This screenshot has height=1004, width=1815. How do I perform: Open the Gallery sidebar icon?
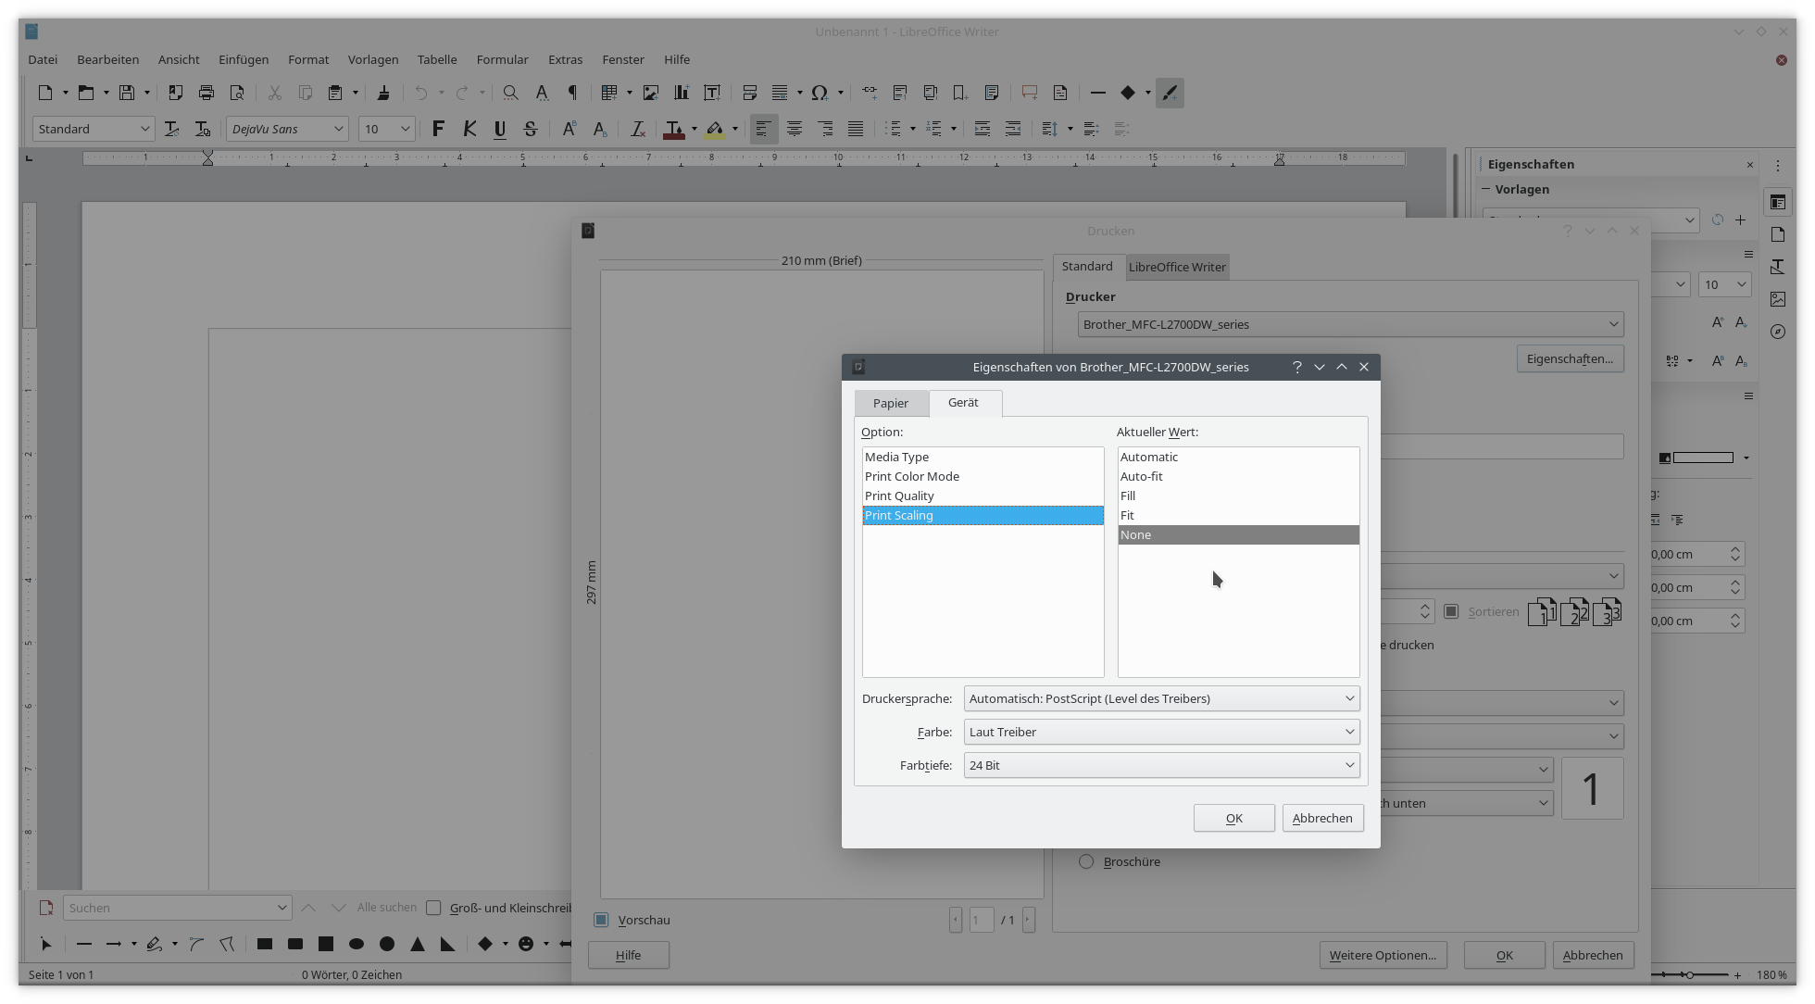(x=1778, y=299)
